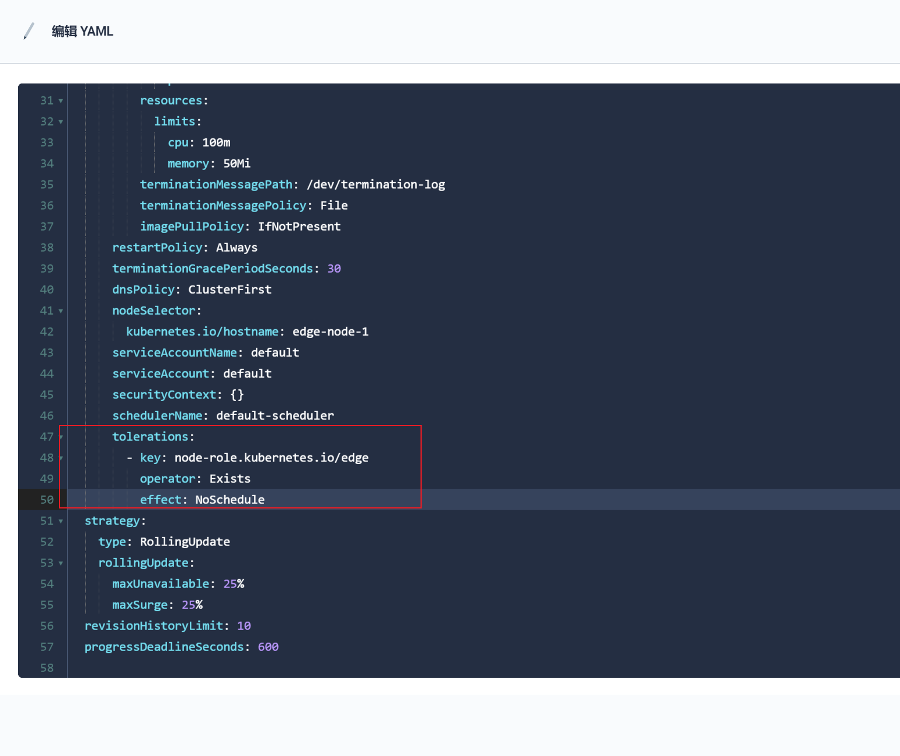Click the edge-node-1 hostname value
This screenshot has height=756, width=900.
click(329, 331)
